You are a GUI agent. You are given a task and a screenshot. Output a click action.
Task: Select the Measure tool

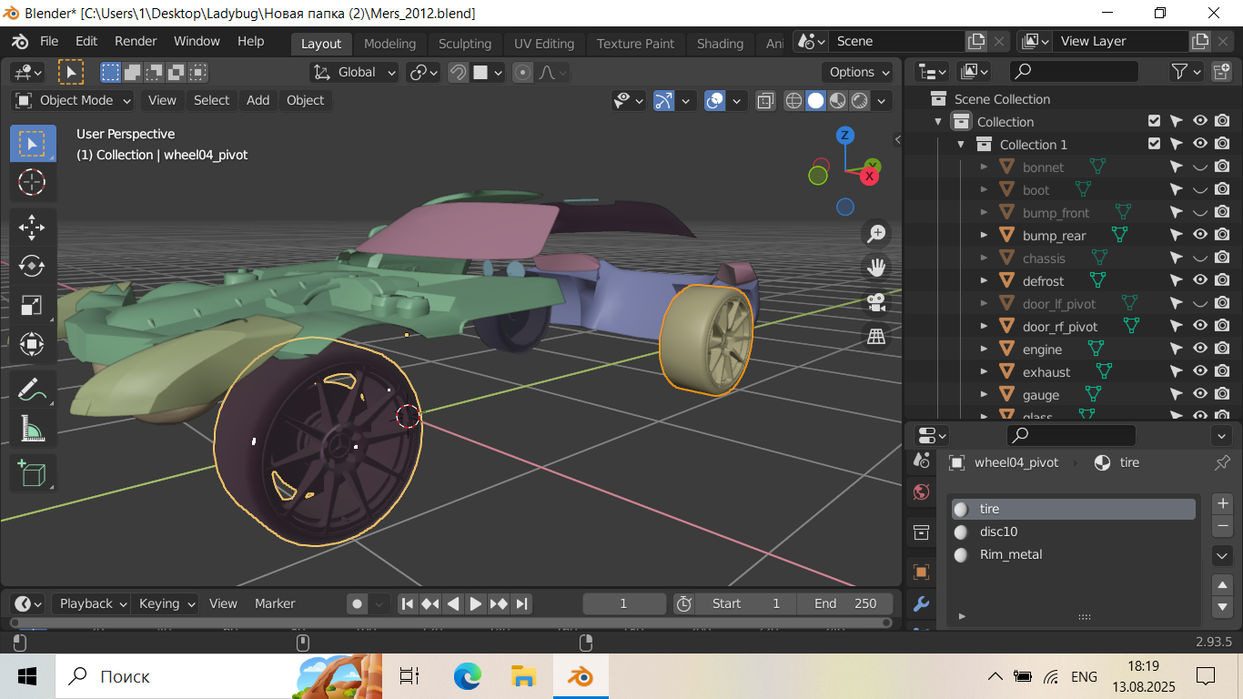coord(32,428)
